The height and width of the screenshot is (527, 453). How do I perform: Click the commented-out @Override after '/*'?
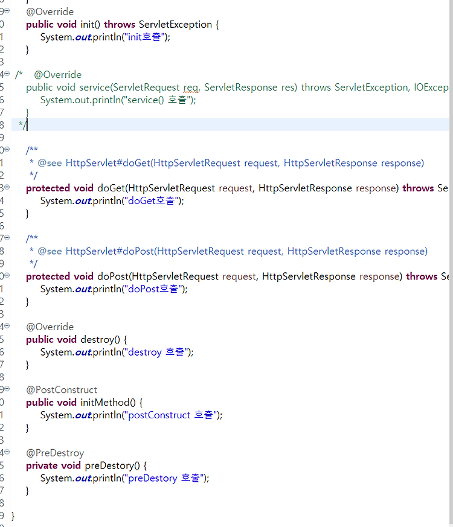(58, 75)
